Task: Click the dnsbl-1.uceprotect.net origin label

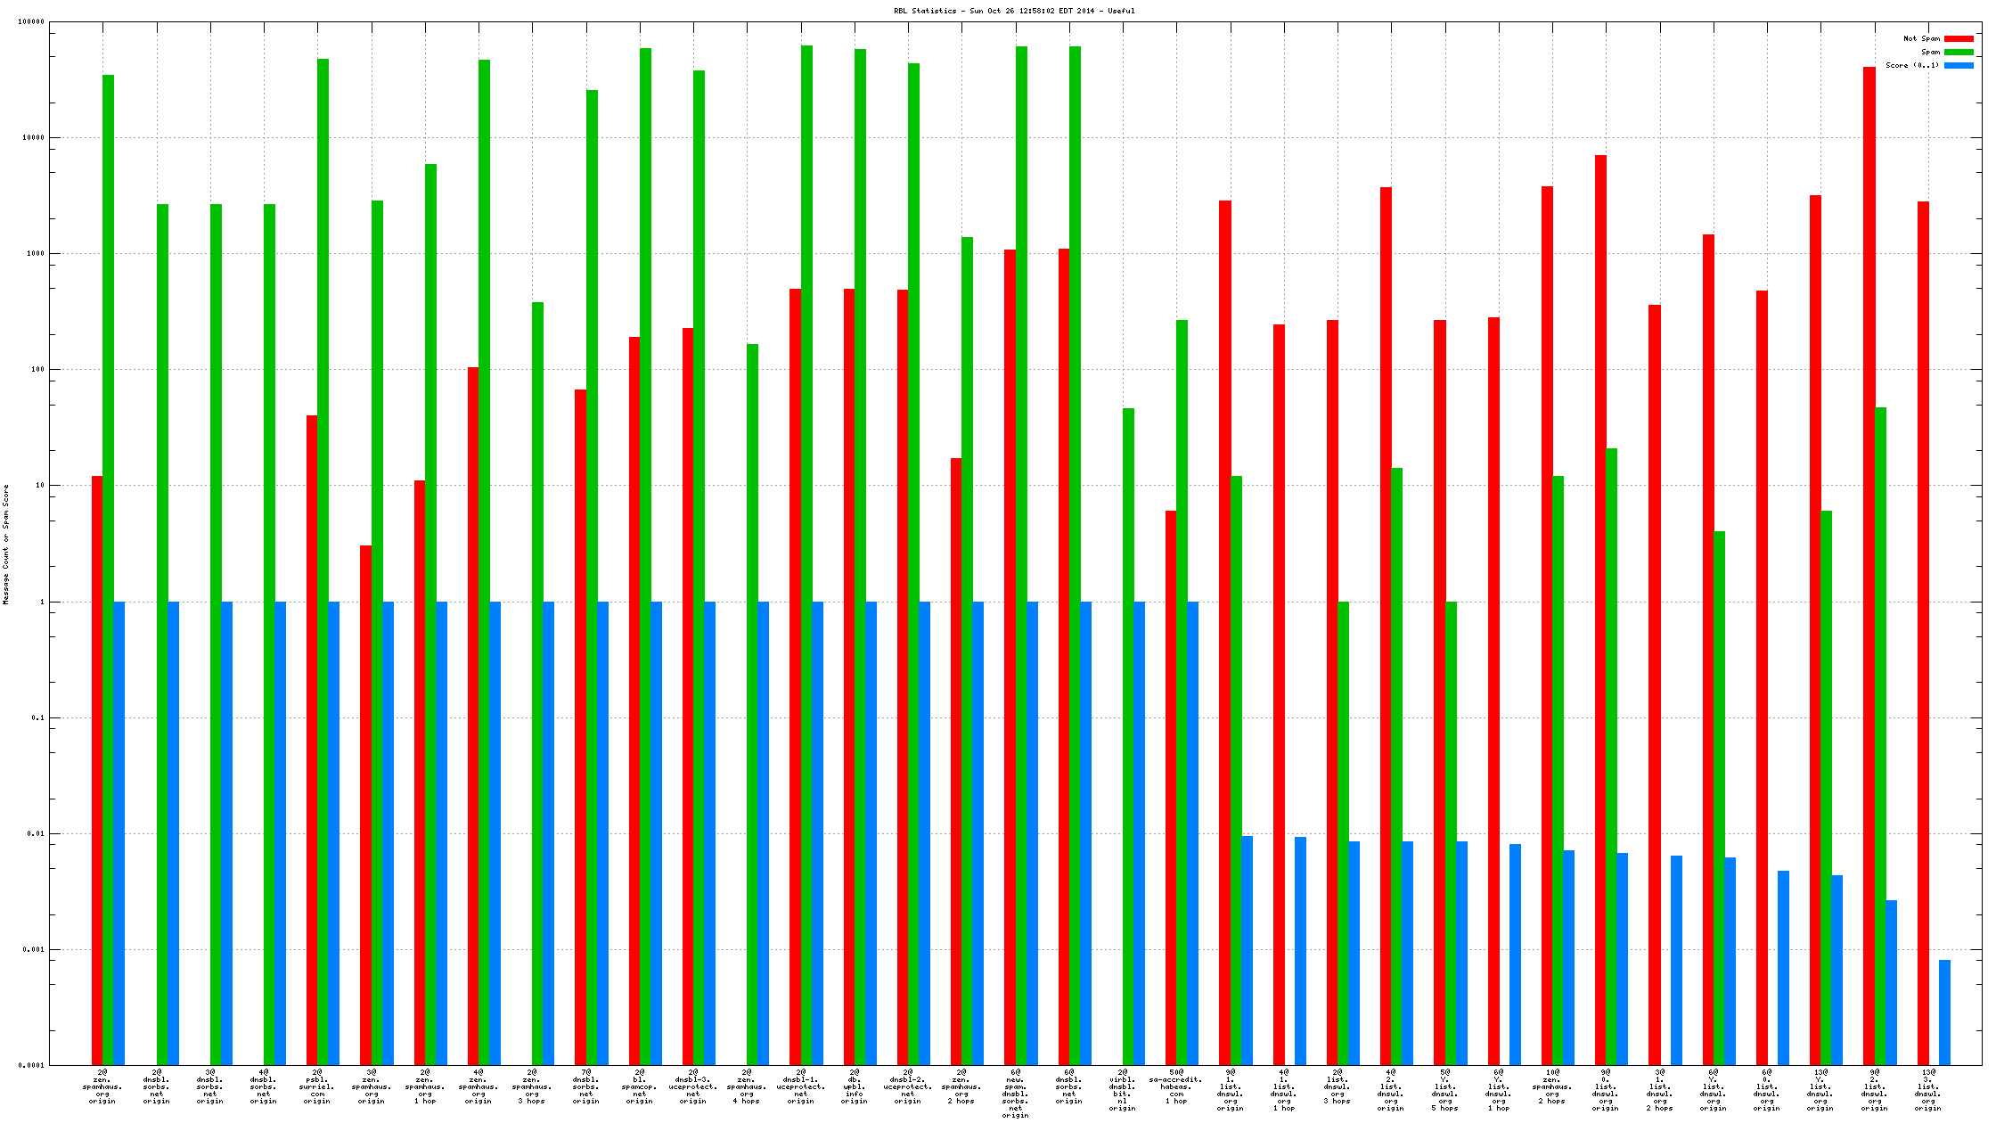Action: (x=800, y=1086)
